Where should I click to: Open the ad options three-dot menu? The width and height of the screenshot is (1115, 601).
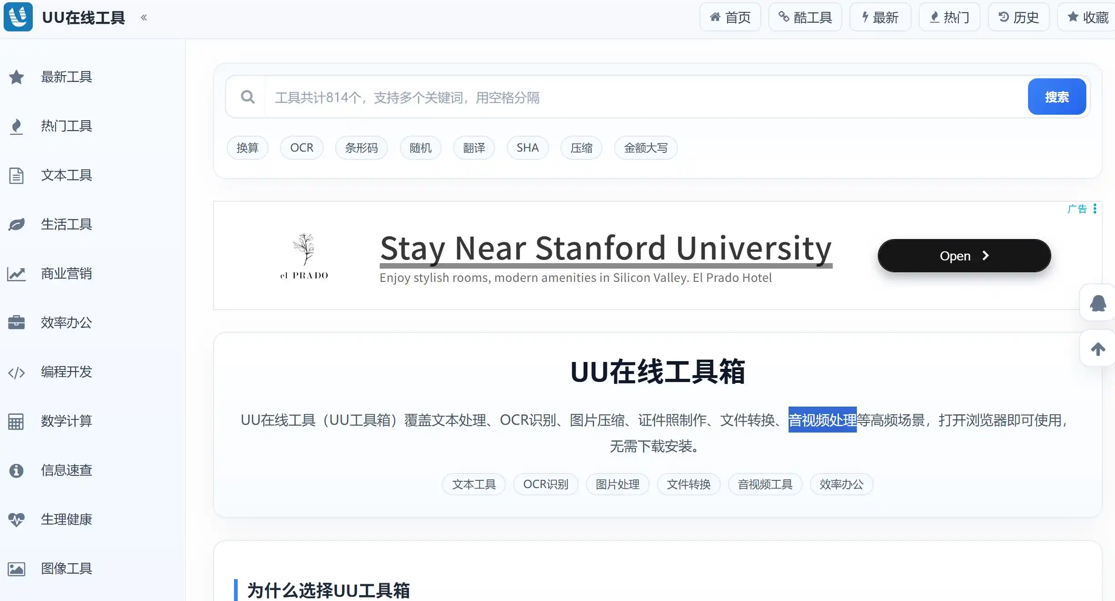click(x=1095, y=209)
